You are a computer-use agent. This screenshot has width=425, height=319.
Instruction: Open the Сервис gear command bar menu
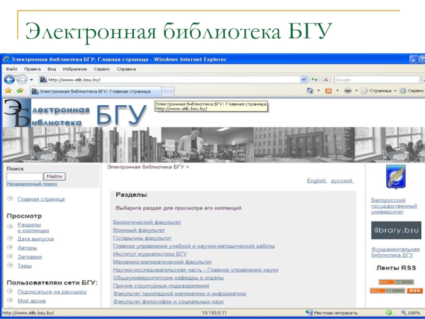412,90
